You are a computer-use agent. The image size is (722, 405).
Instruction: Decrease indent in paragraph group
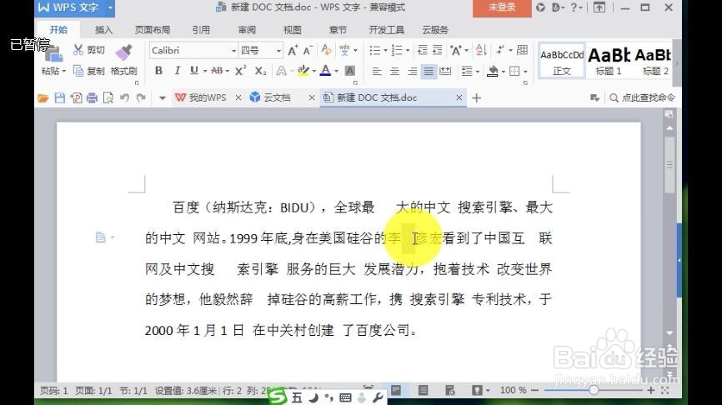tap(422, 50)
